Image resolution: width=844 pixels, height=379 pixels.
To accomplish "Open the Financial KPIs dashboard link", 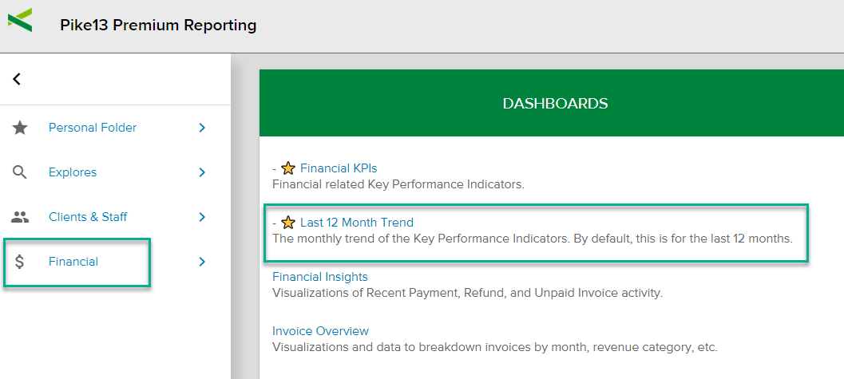I will click(339, 168).
